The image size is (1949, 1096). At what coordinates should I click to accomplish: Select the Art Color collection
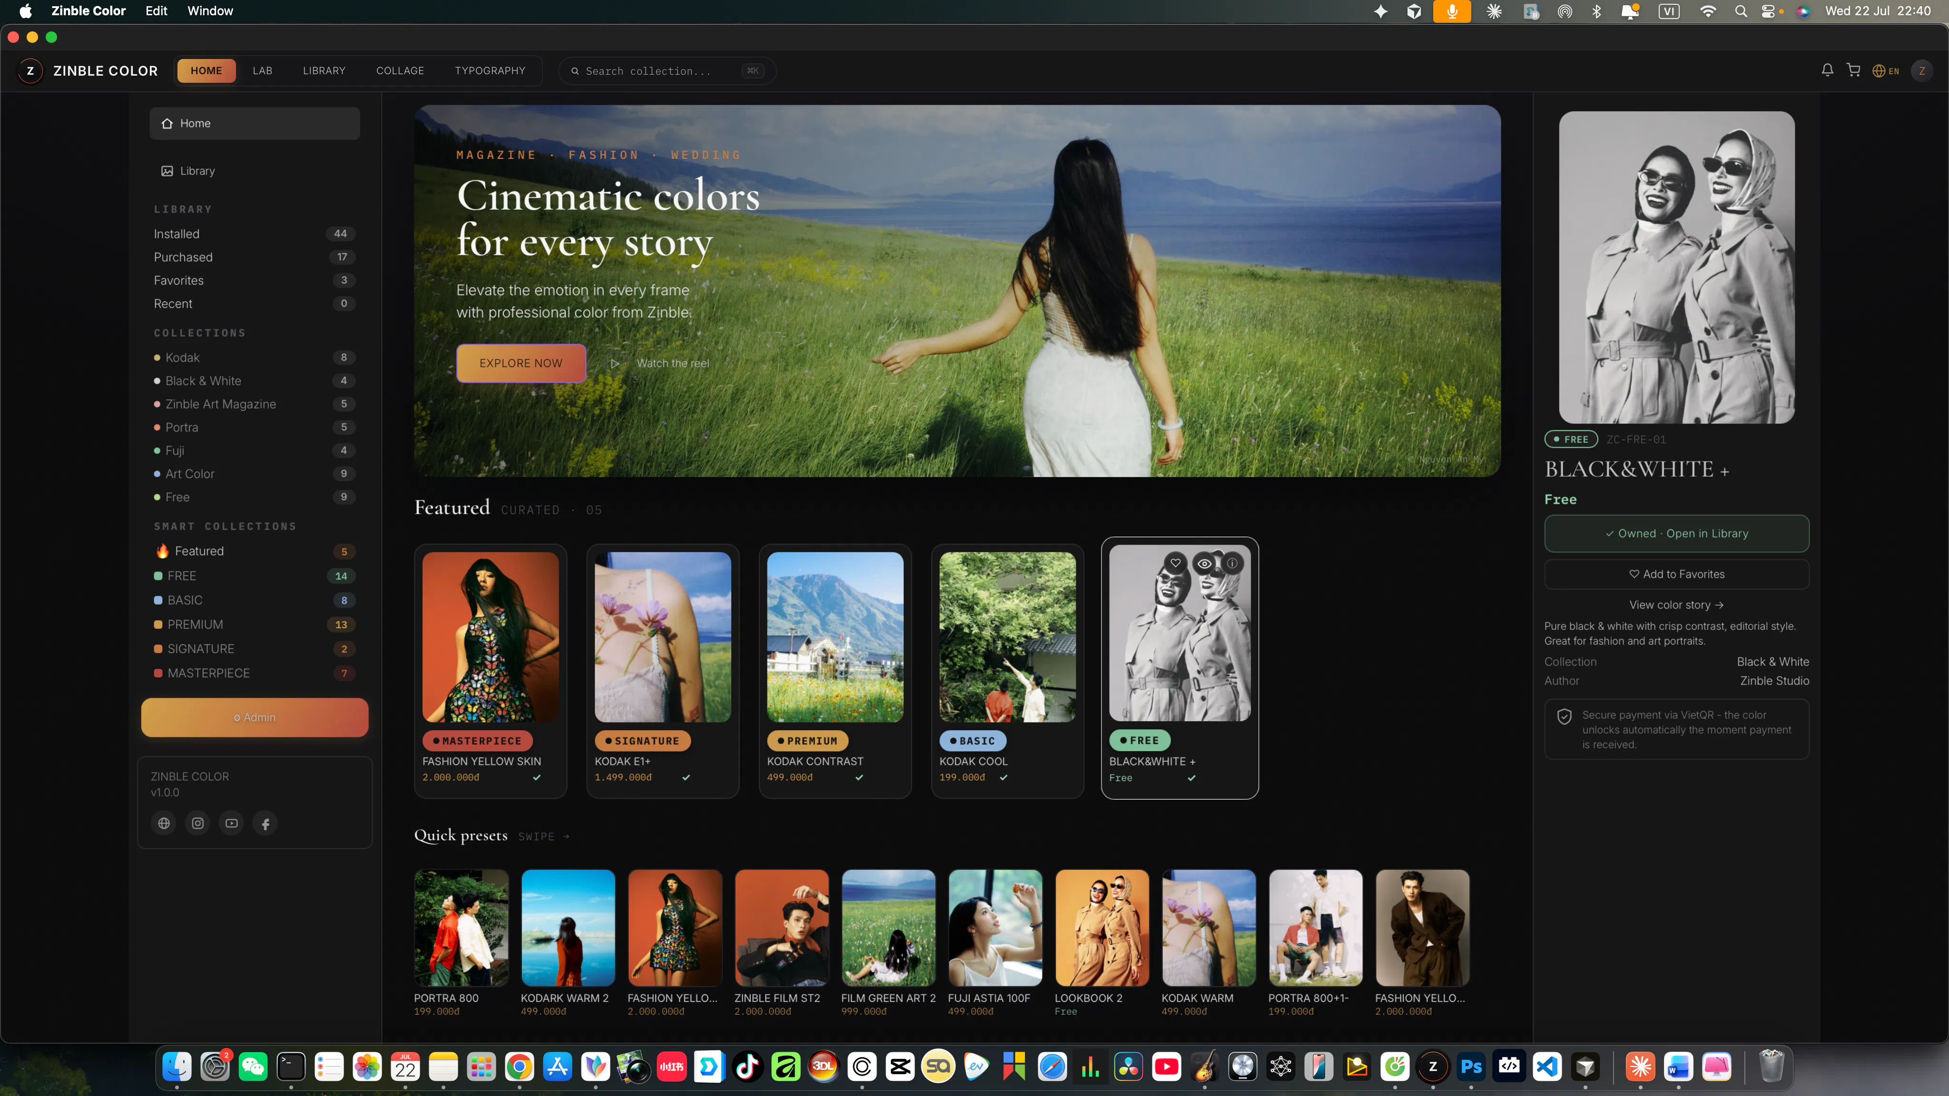254,473
